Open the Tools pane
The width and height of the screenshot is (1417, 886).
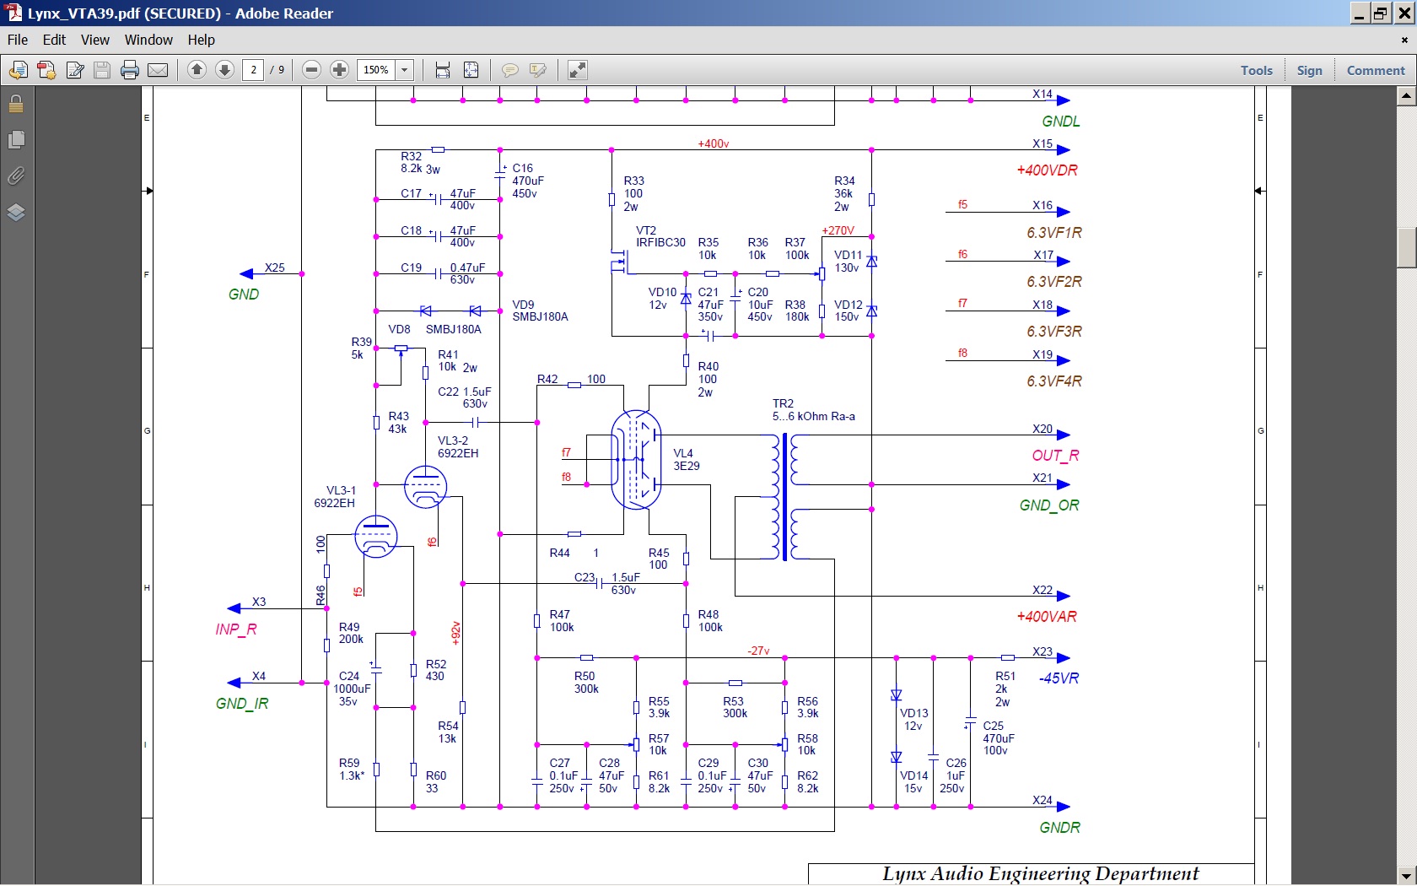(1256, 70)
